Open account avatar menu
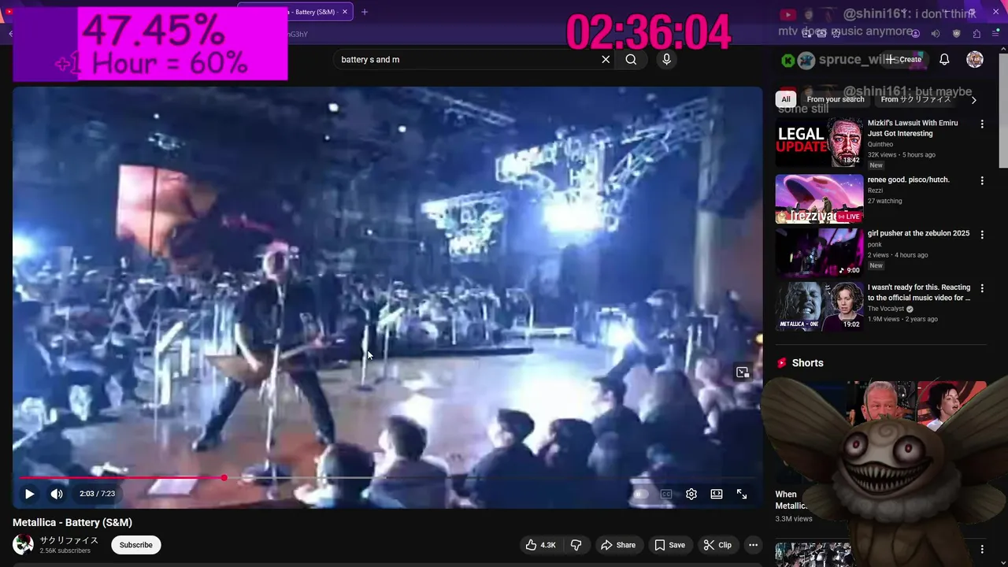Image resolution: width=1008 pixels, height=567 pixels. coord(975,59)
